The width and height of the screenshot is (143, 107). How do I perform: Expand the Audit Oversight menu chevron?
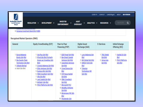tap(84, 23)
